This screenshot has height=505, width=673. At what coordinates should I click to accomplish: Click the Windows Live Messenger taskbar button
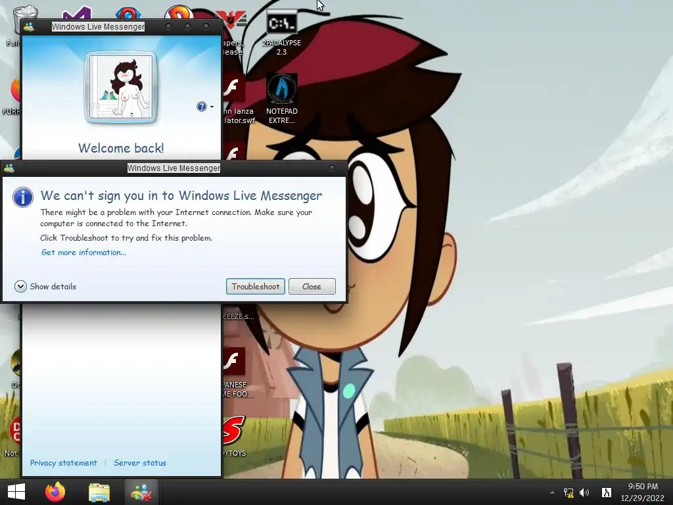click(141, 492)
